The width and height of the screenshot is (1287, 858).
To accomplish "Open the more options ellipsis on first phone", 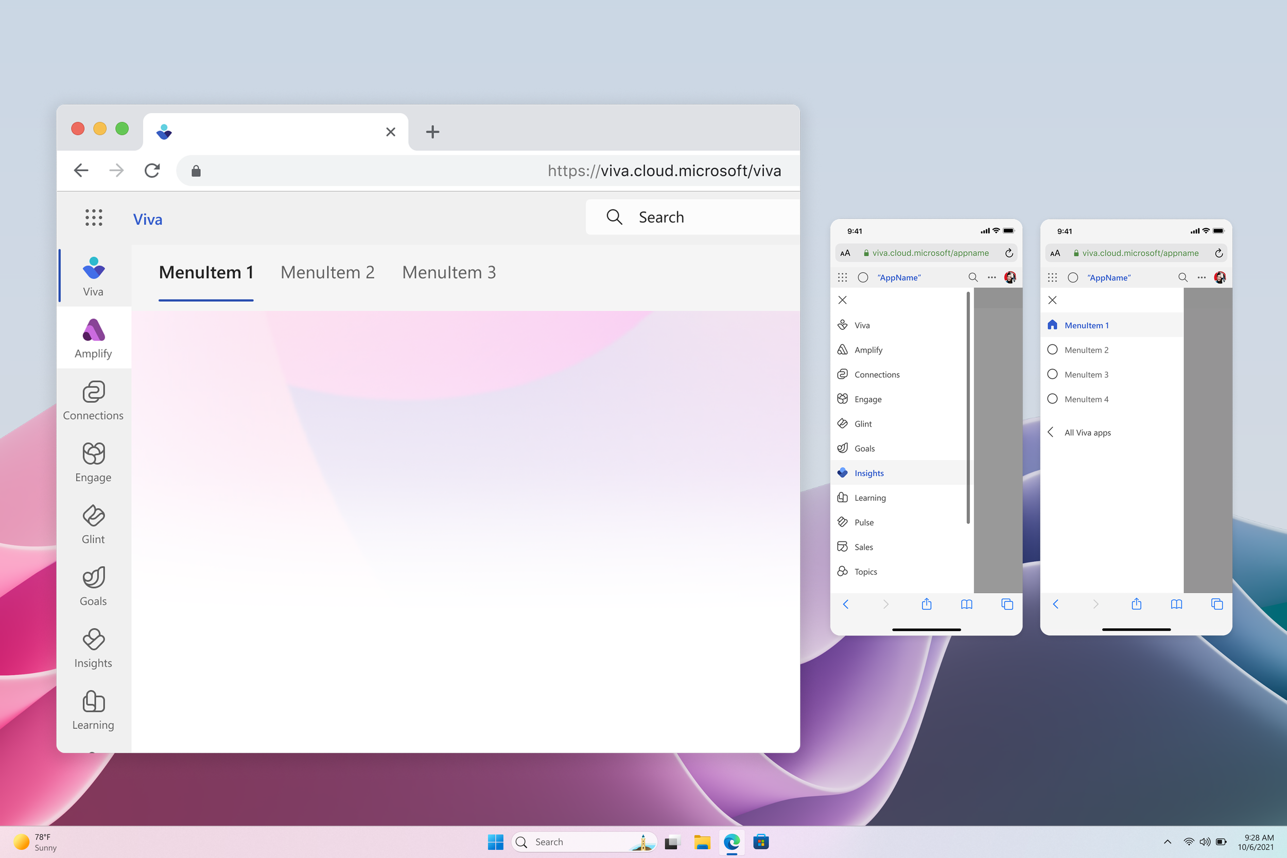I will tap(992, 277).
